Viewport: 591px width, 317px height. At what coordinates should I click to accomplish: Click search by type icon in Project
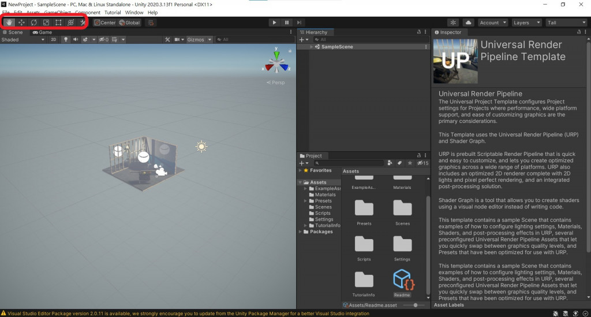(390, 163)
